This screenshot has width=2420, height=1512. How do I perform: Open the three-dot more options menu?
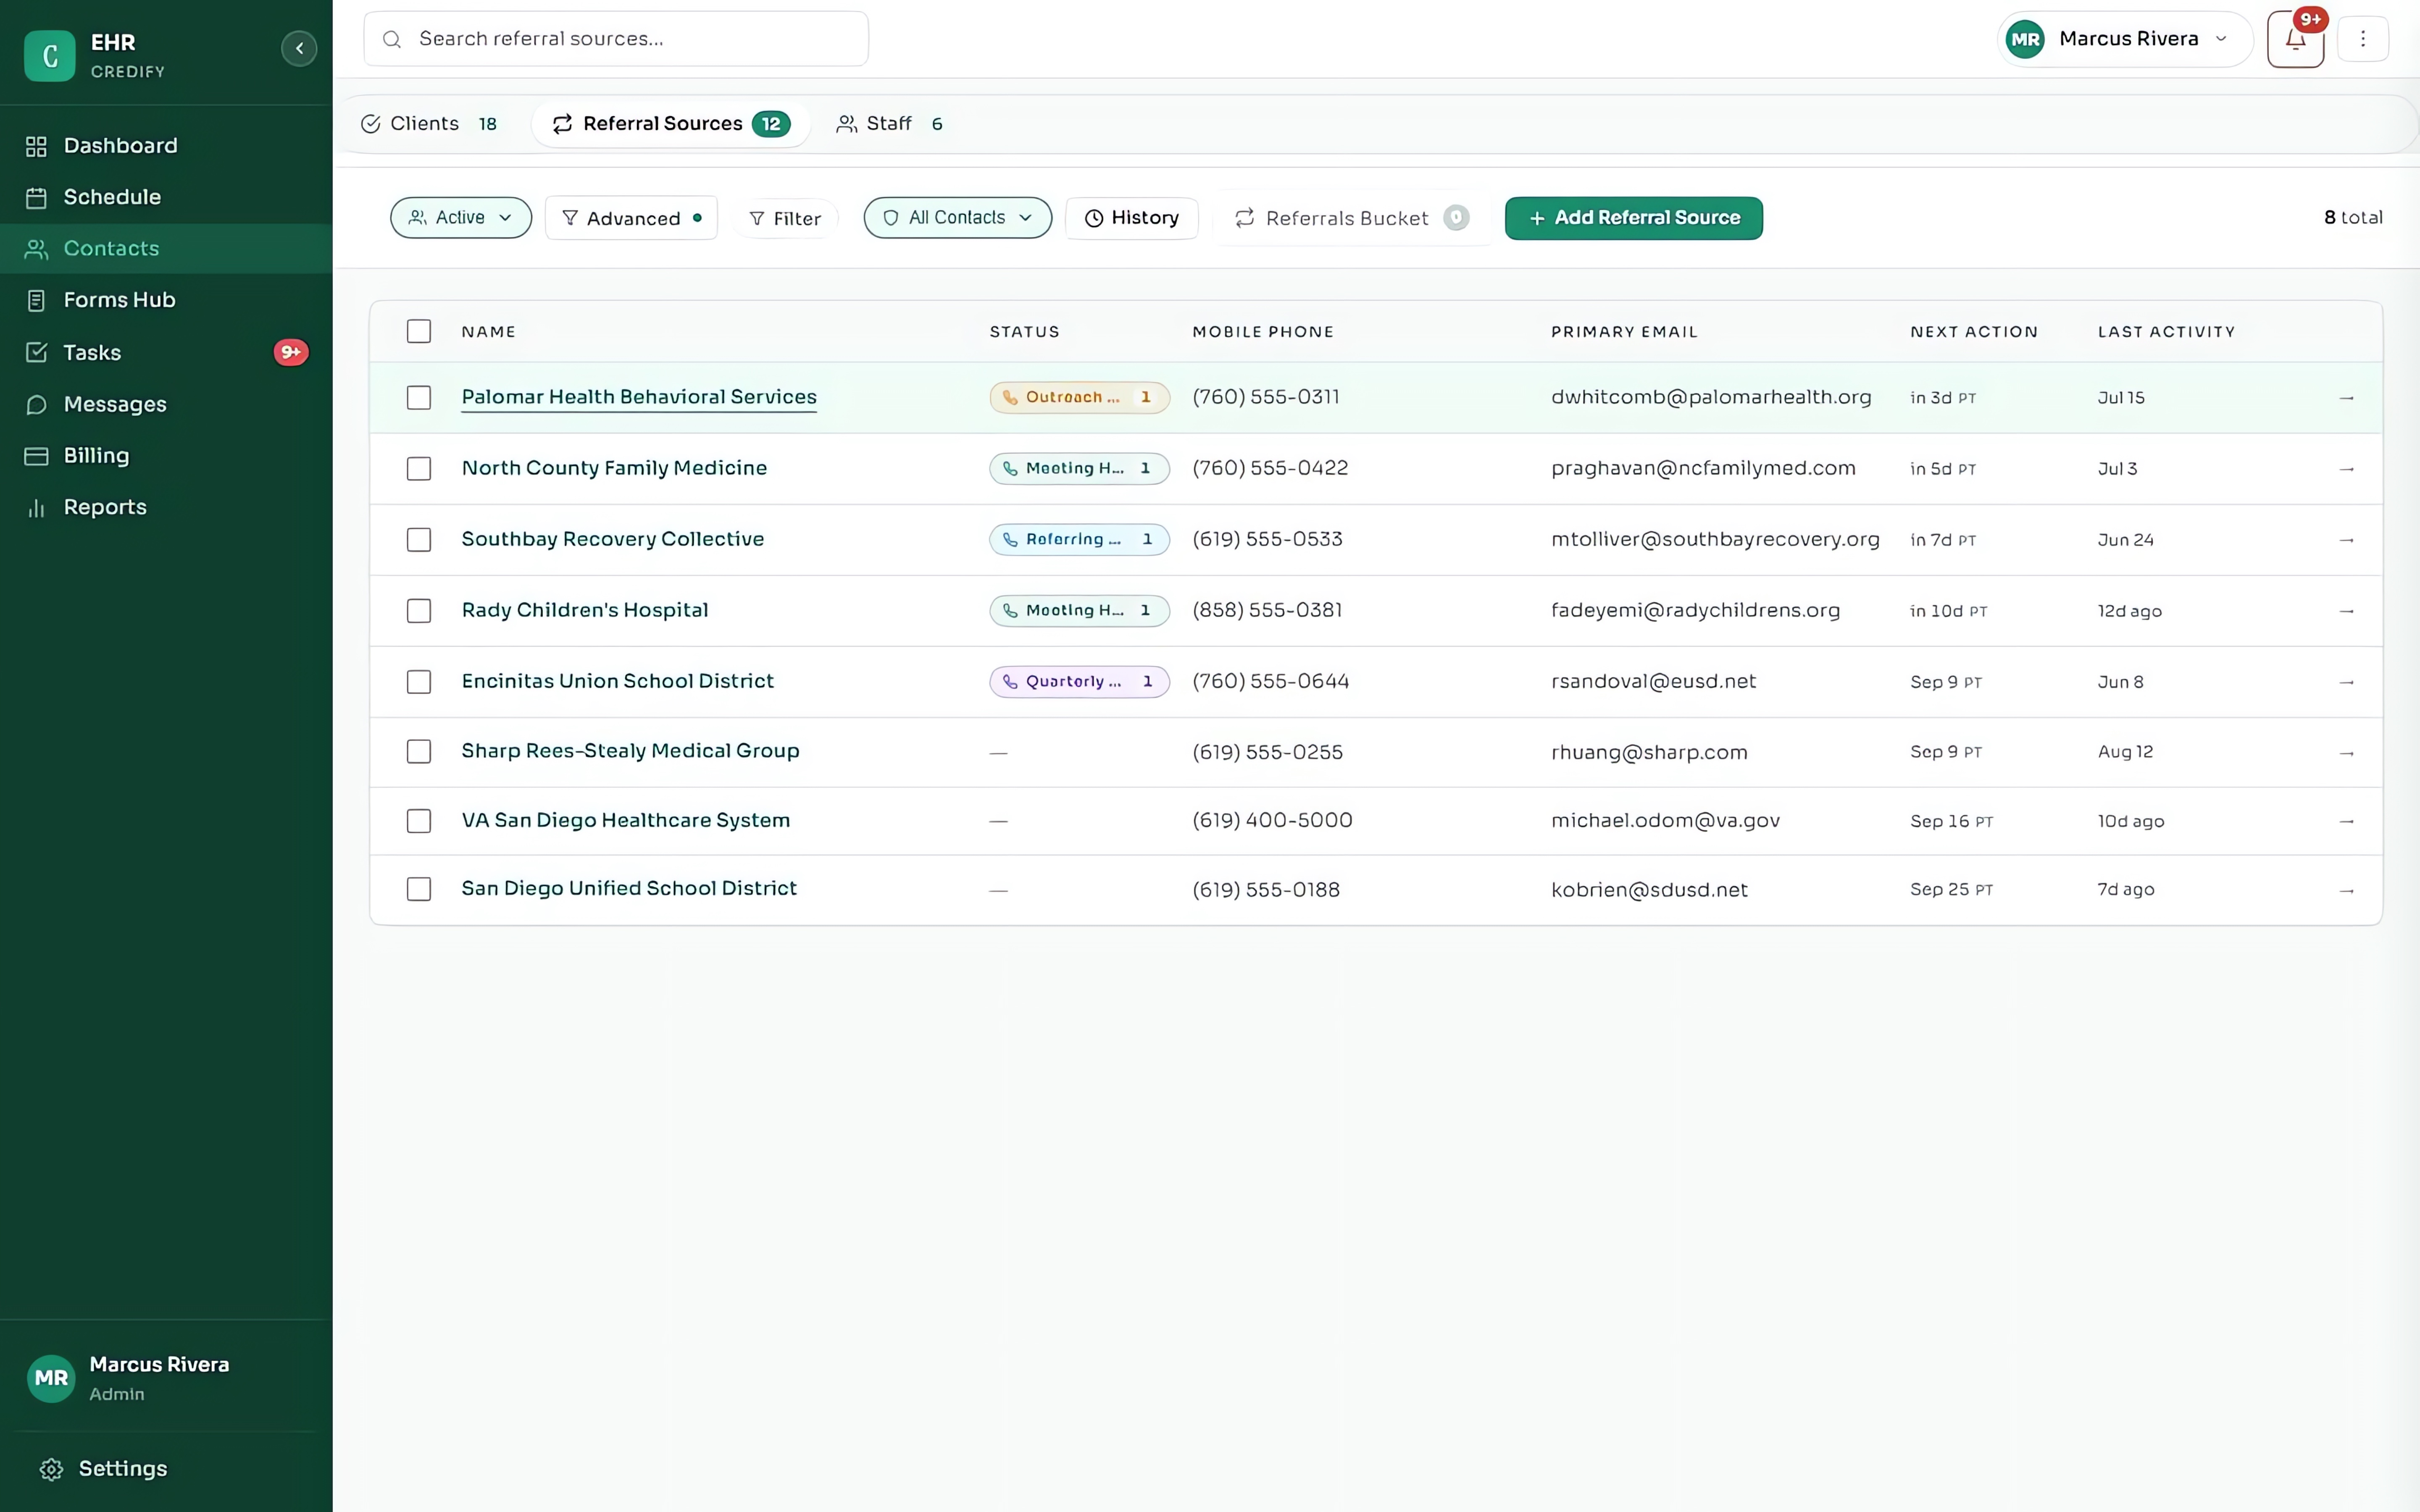(2363, 39)
